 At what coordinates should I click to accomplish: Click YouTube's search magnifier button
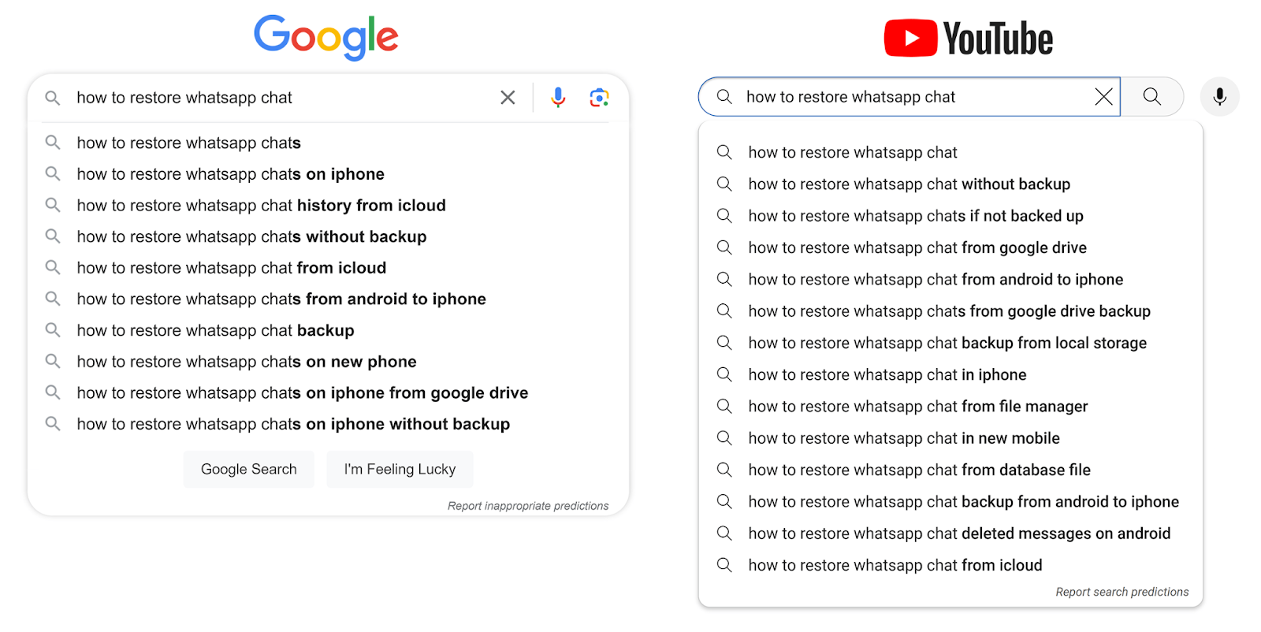(x=1151, y=96)
